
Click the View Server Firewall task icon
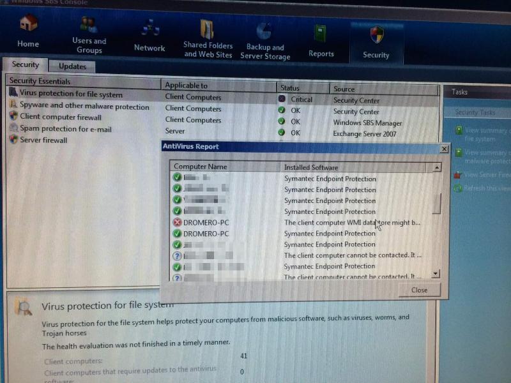(x=458, y=174)
